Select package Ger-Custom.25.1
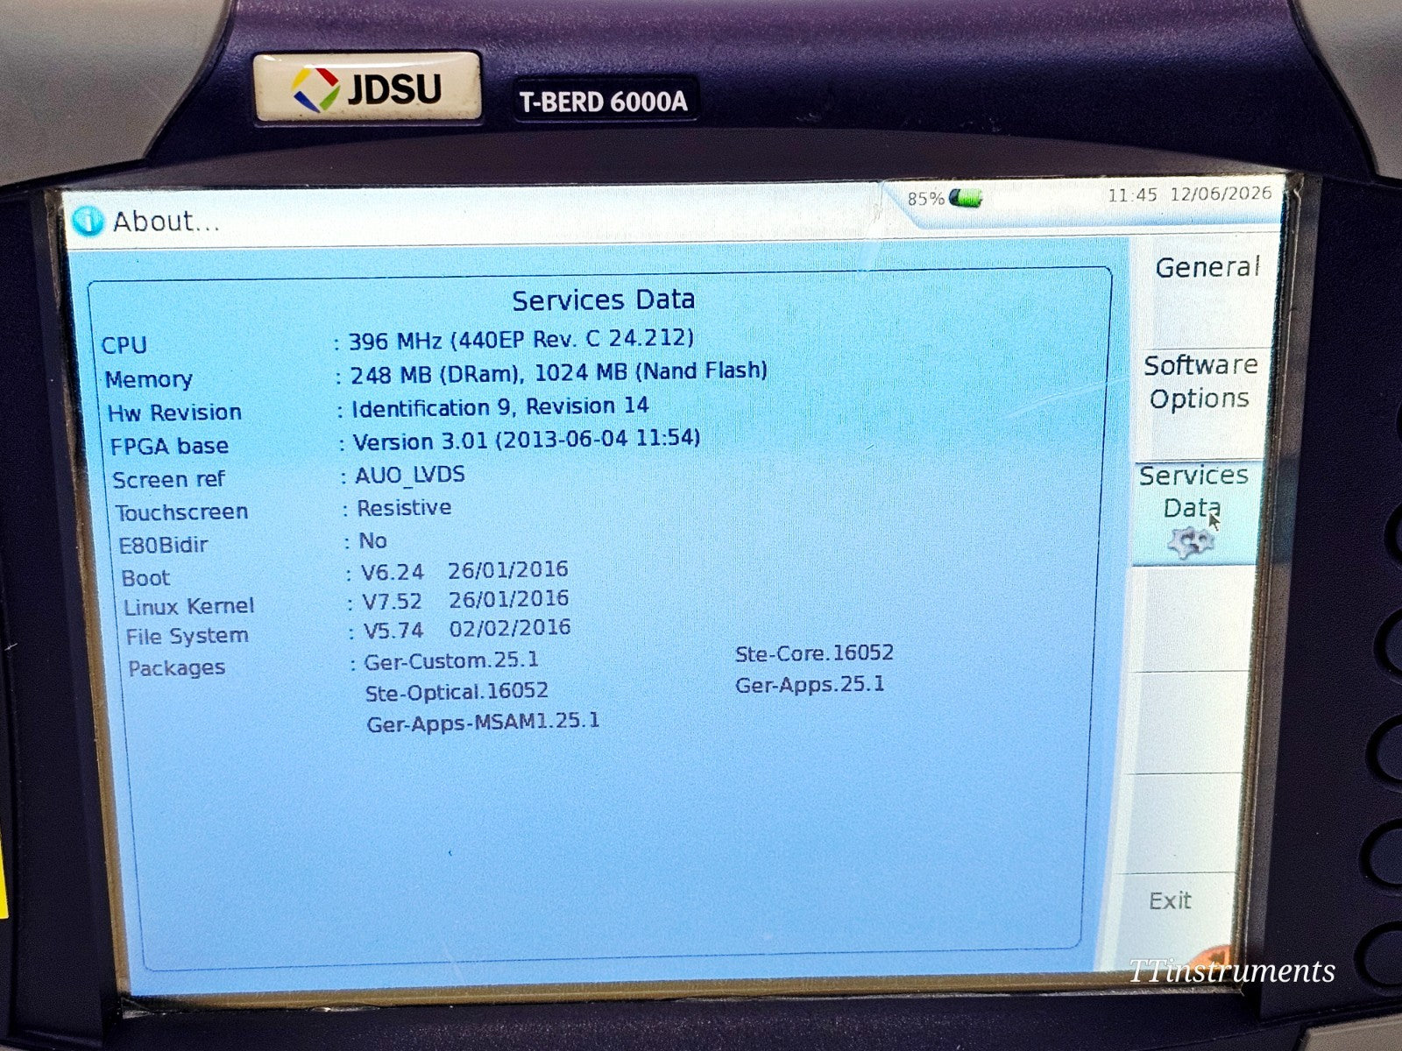Image resolution: width=1402 pixels, height=1051 pixels. point(451,660)
